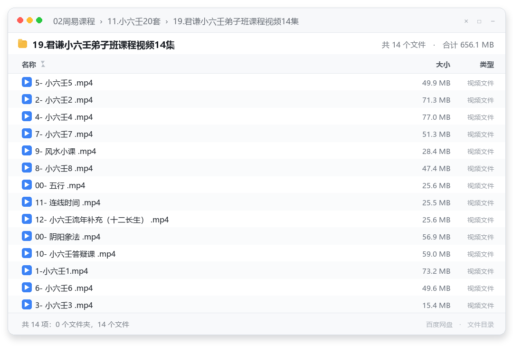Click the 25.5 MB size value
The width and height of the screenshot is (513, 346).
click(x=436, y=203)
